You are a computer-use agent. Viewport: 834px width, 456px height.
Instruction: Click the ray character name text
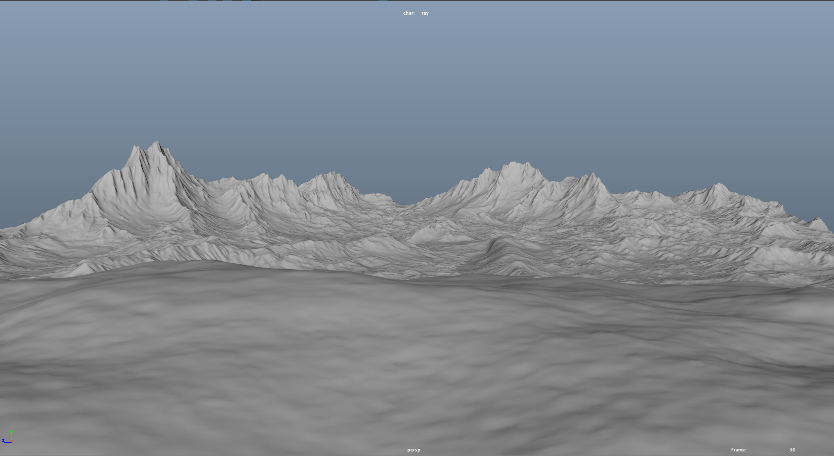point(424,13)
